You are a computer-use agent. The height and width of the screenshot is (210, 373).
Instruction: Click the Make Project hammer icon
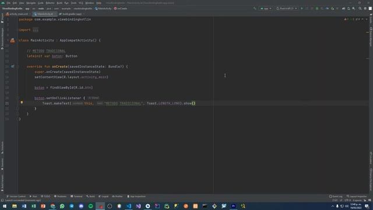[255, 8]
